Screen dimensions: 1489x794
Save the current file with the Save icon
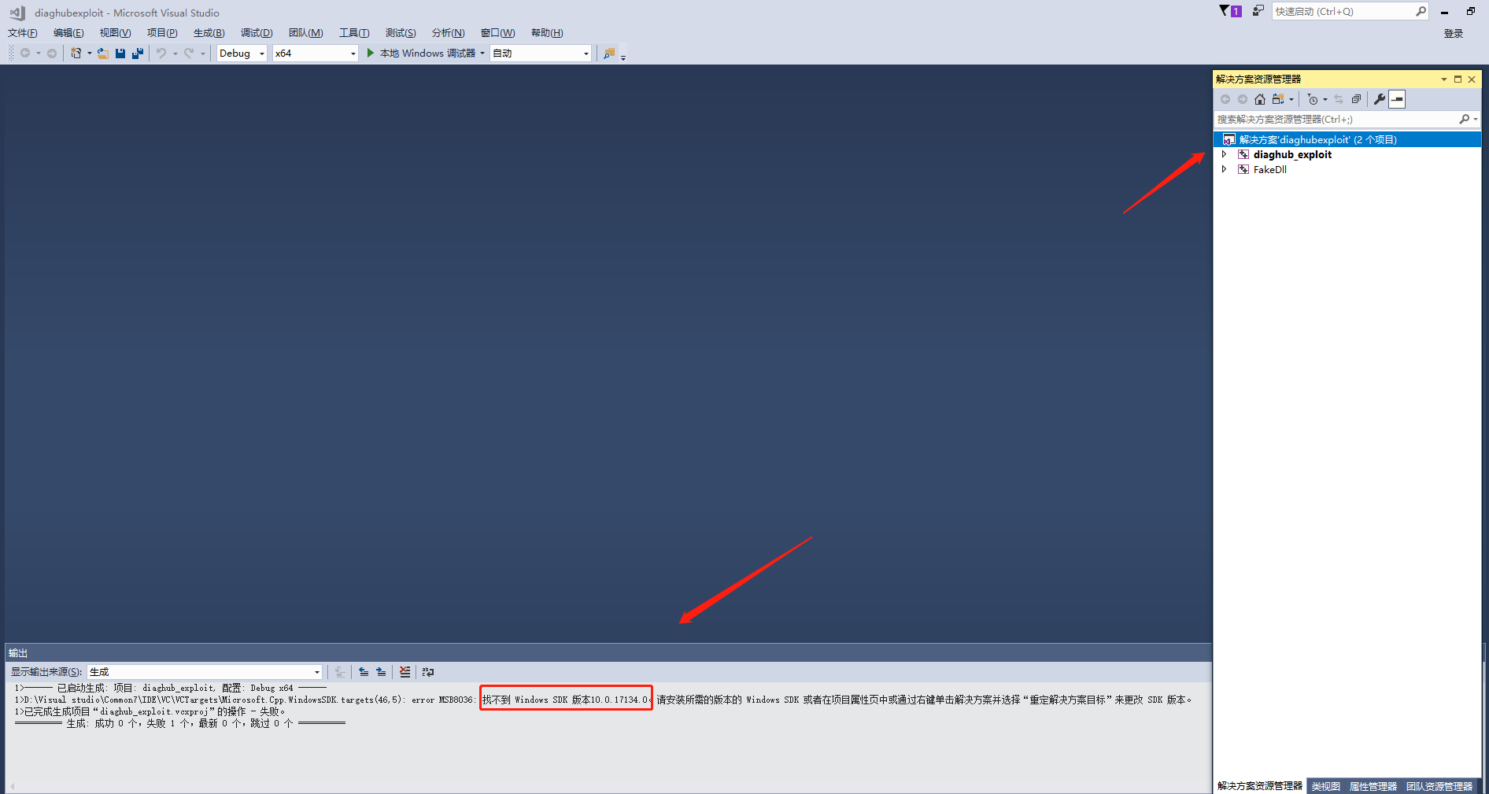120,54
